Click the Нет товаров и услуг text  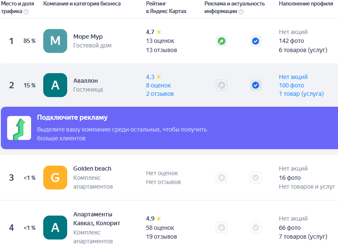tap(307, 187)
